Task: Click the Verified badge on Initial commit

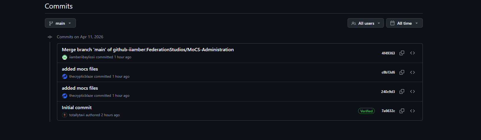Action: [366, 111]
